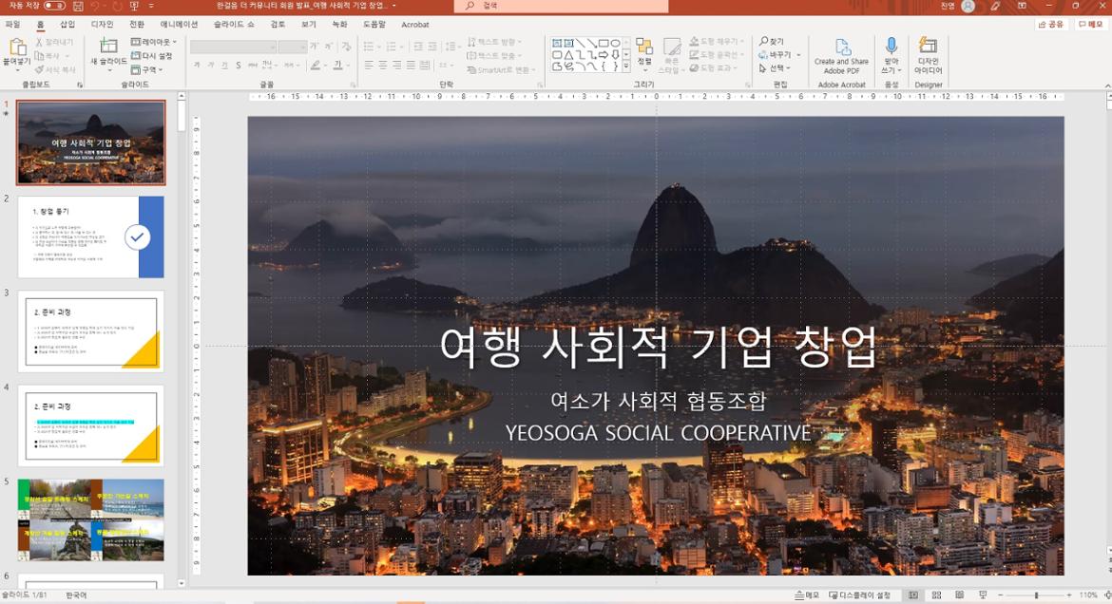The width and height of the screenshot is (1112, 604).
Task: Switch to Slide Sorter view in status bar
Action: pyautogui.click(x=937, y=595)
